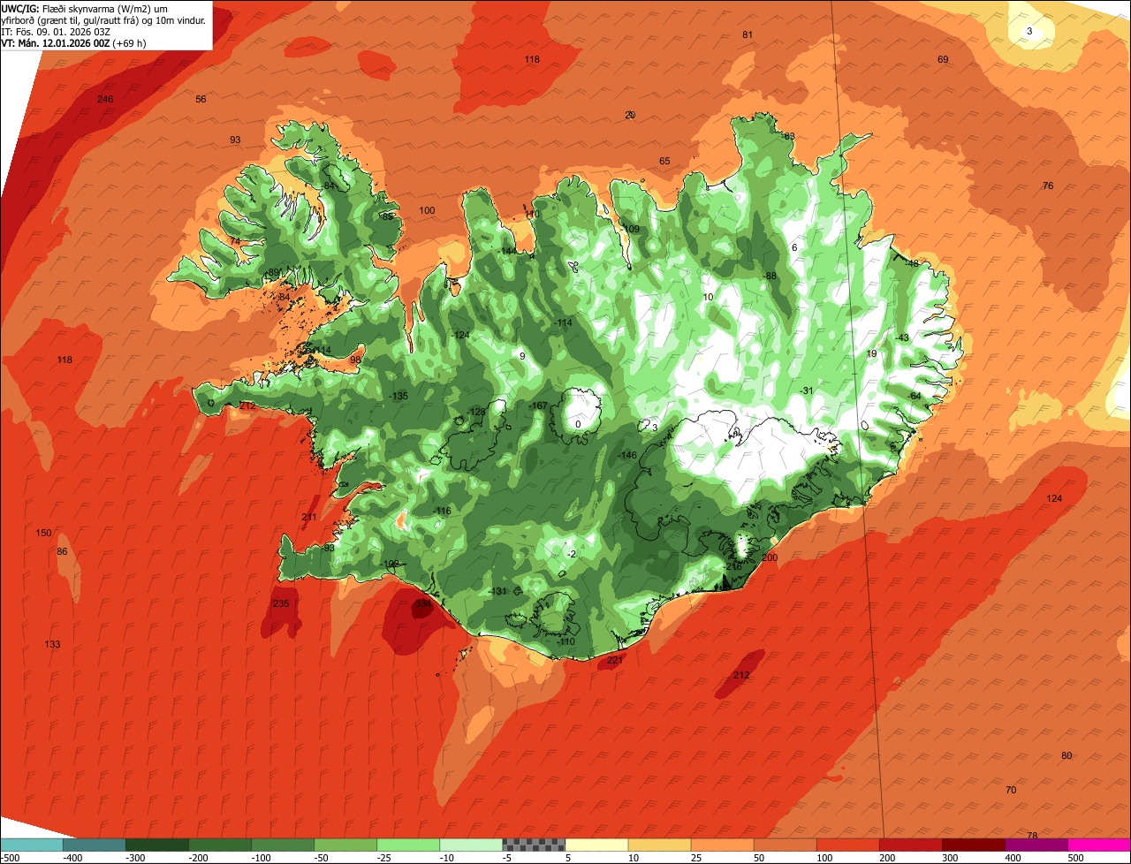Click the map value '150'
1131x864 pixels.
click(43, 533)
